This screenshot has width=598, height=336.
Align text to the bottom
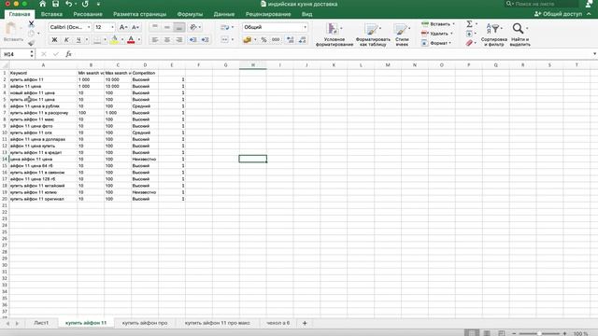point(179,27)
